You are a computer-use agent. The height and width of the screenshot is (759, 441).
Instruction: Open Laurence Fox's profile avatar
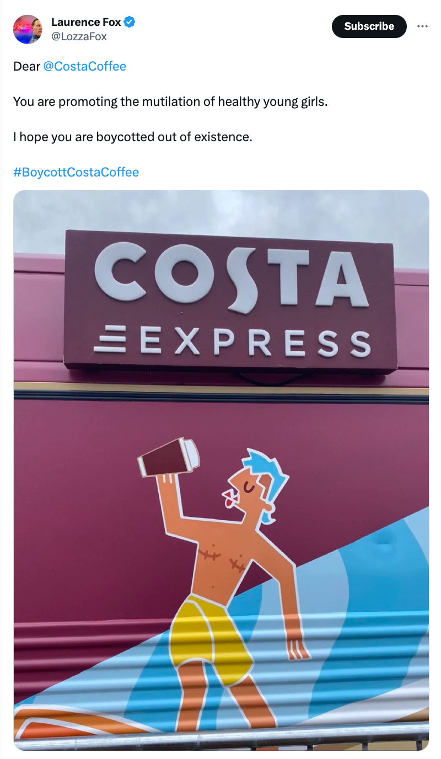click(28, 29)
